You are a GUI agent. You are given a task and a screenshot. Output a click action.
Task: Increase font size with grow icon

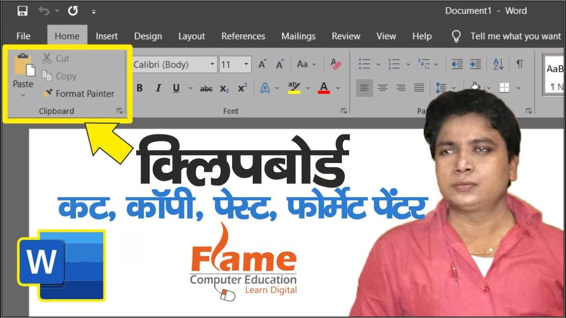(x=263, y=64)
